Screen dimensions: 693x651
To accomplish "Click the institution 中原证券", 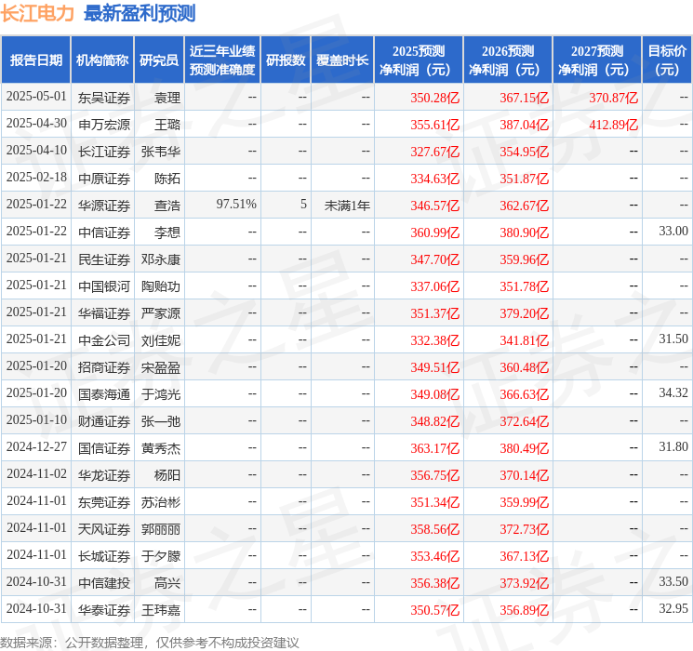I will [104, 179].
